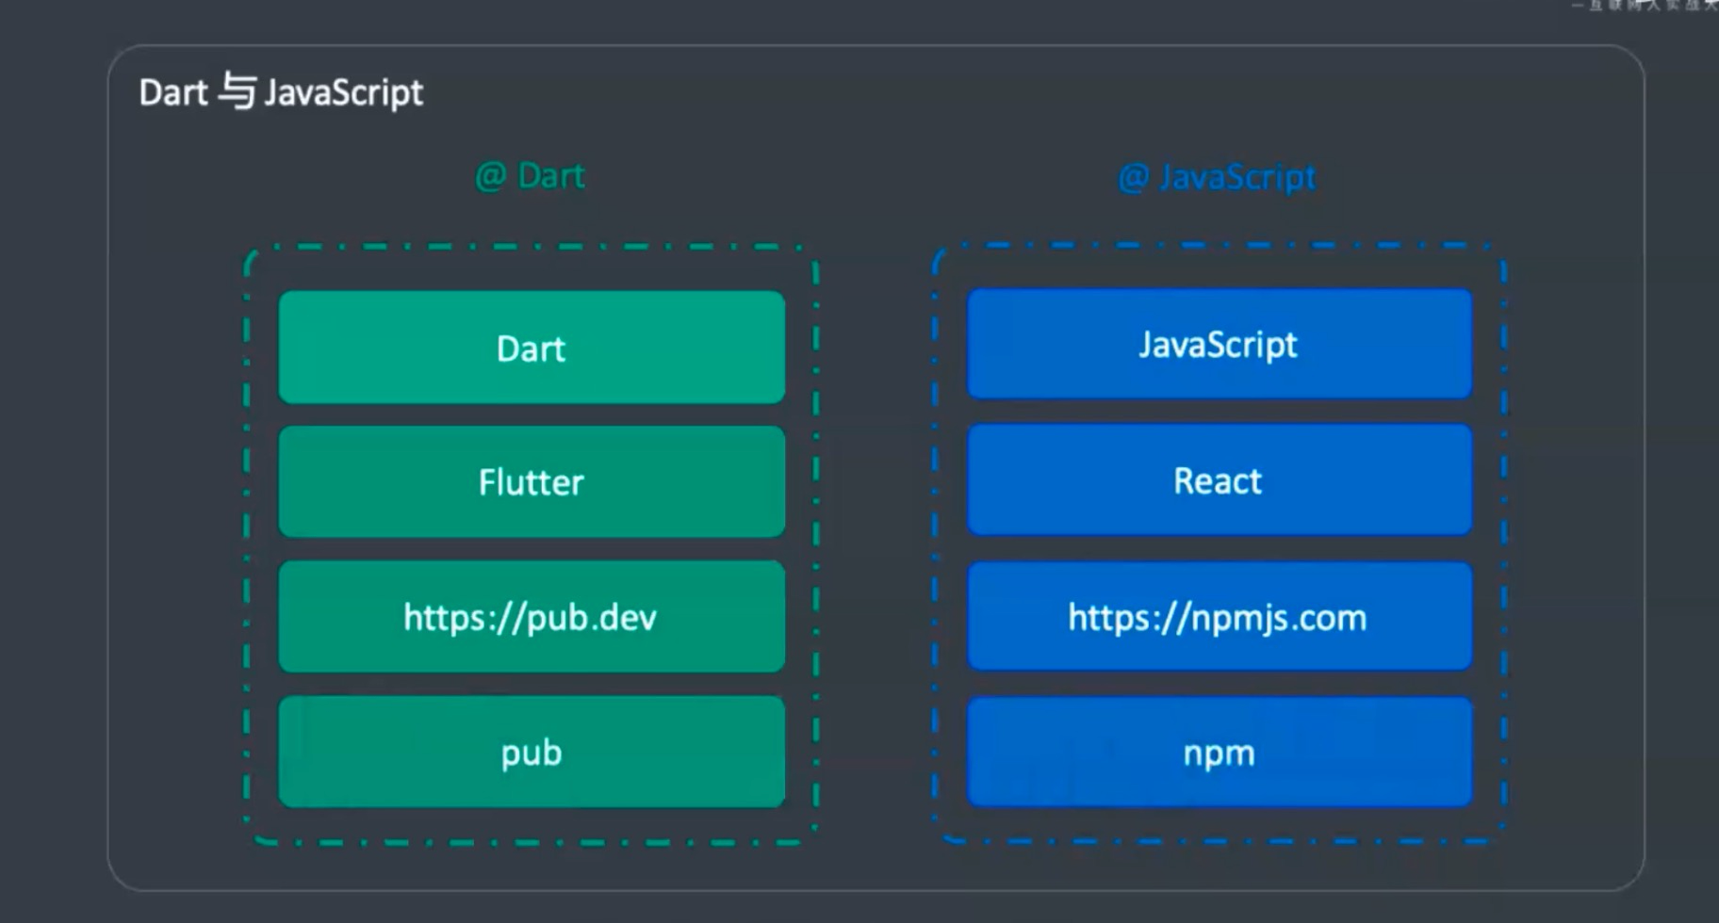Screen dimensions: 1719x923
Task: Click the 'Dart 与 JavaScript' slide title
Action: tap(281, 92)
